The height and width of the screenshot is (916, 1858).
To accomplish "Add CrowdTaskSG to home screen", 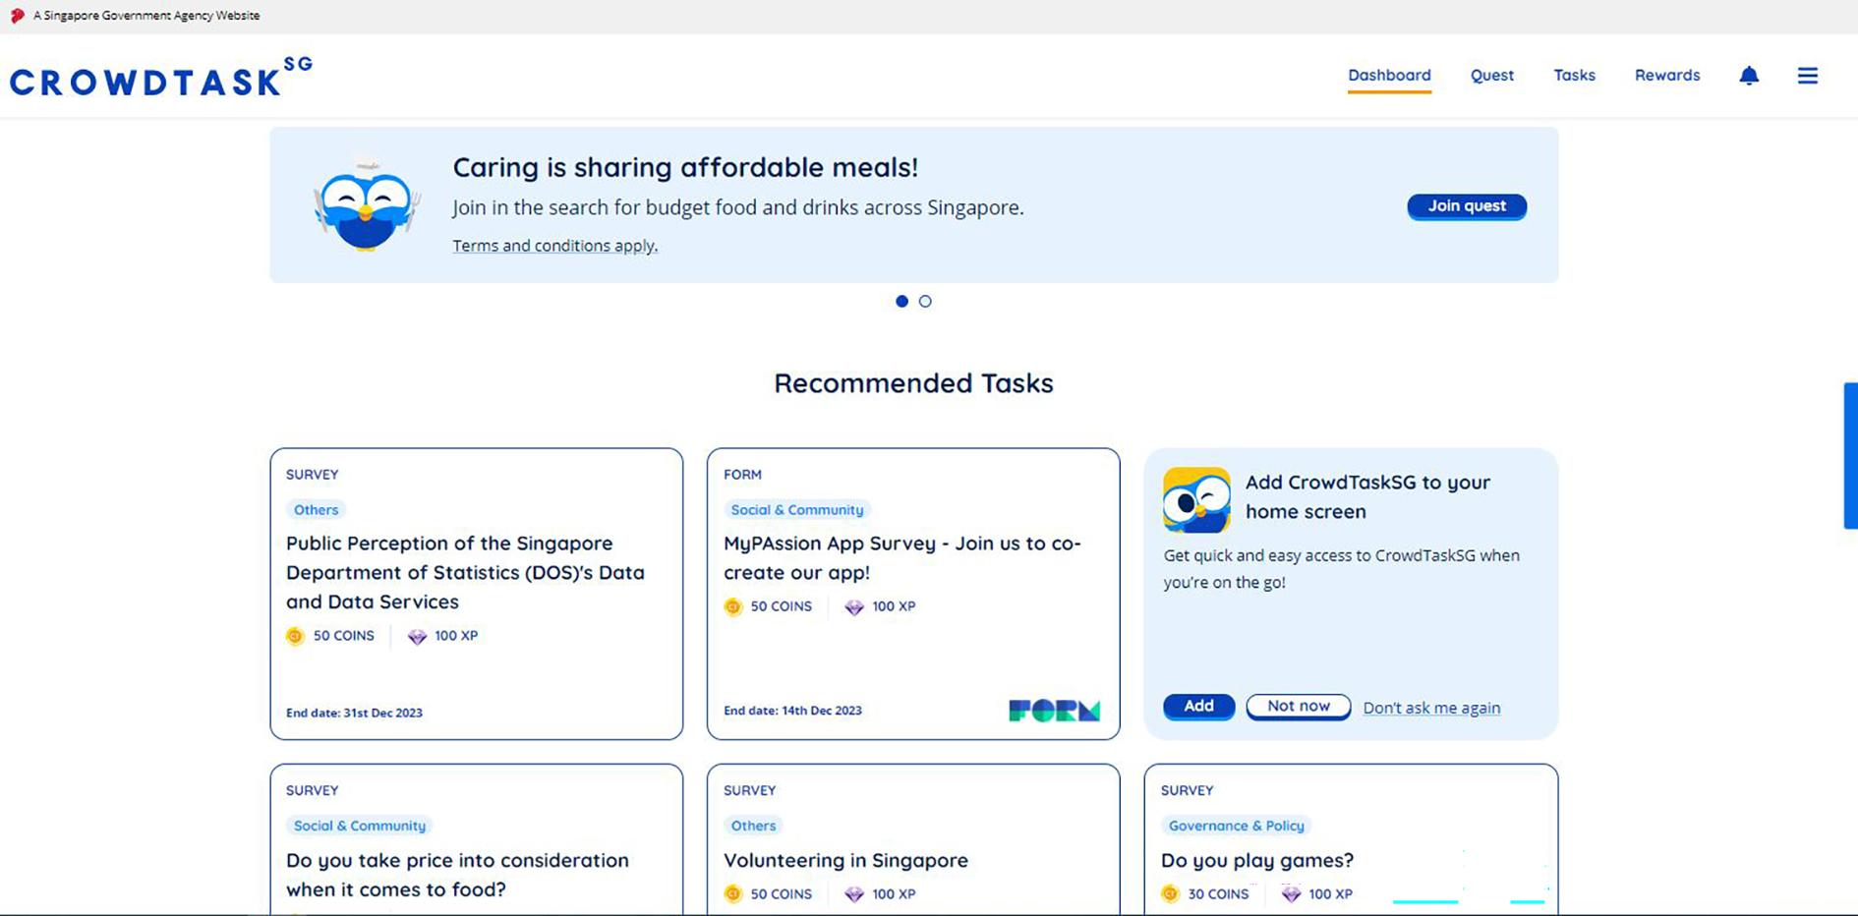I will pos(1198,707).
